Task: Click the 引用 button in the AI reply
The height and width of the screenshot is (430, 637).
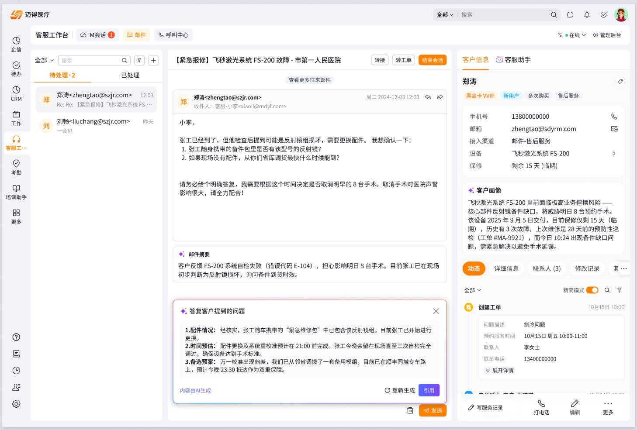Action: coord(429,390)
